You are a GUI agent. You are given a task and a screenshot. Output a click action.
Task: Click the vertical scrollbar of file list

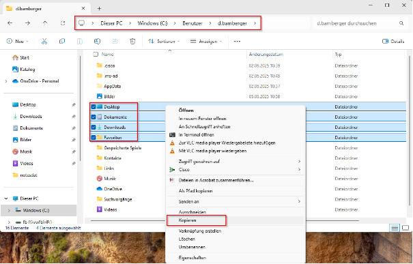[x=409, y=131]
